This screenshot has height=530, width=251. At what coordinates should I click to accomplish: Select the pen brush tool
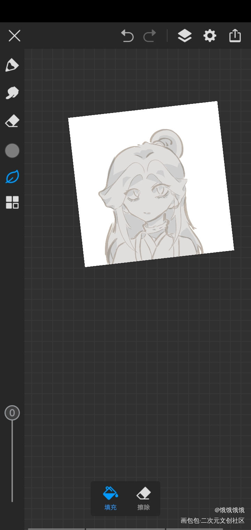pyautogui.click(x=12, y=65)
